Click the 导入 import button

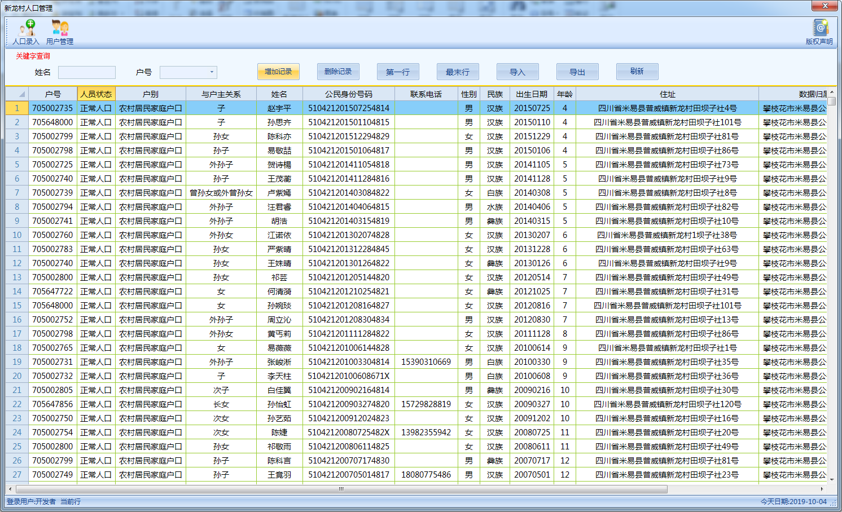click(518, 72)
